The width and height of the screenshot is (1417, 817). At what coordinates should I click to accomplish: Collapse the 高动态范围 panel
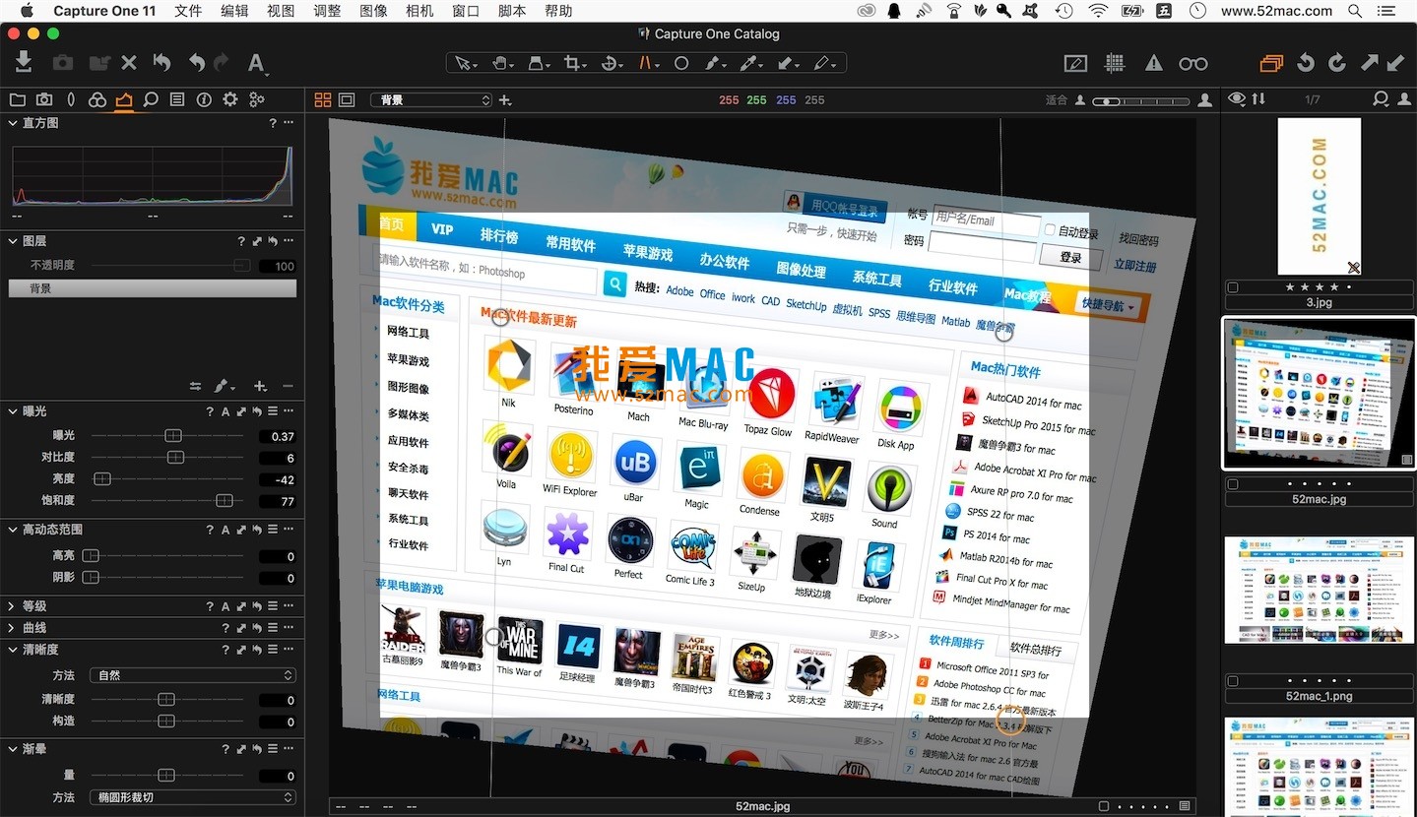tap(13, 530)
